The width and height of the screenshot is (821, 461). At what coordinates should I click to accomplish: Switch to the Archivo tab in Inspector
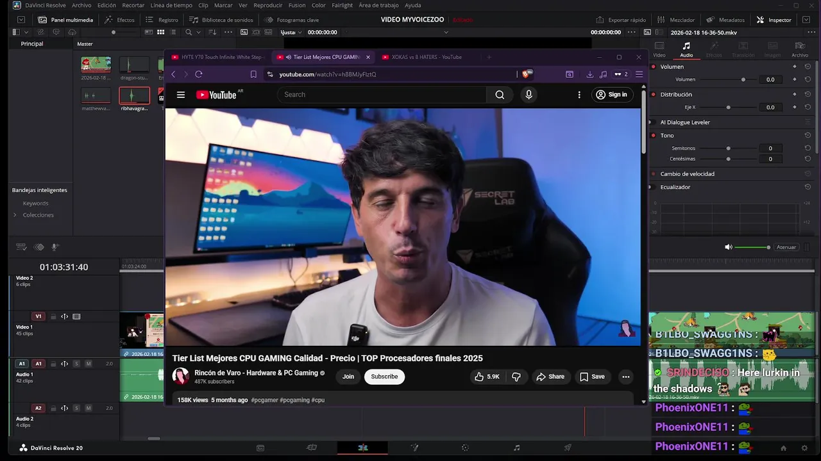tap(800, 49)
